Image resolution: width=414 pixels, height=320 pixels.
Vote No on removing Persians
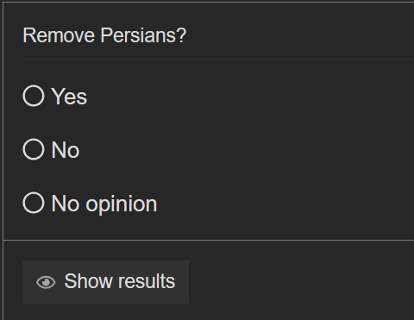click(34, 149)
